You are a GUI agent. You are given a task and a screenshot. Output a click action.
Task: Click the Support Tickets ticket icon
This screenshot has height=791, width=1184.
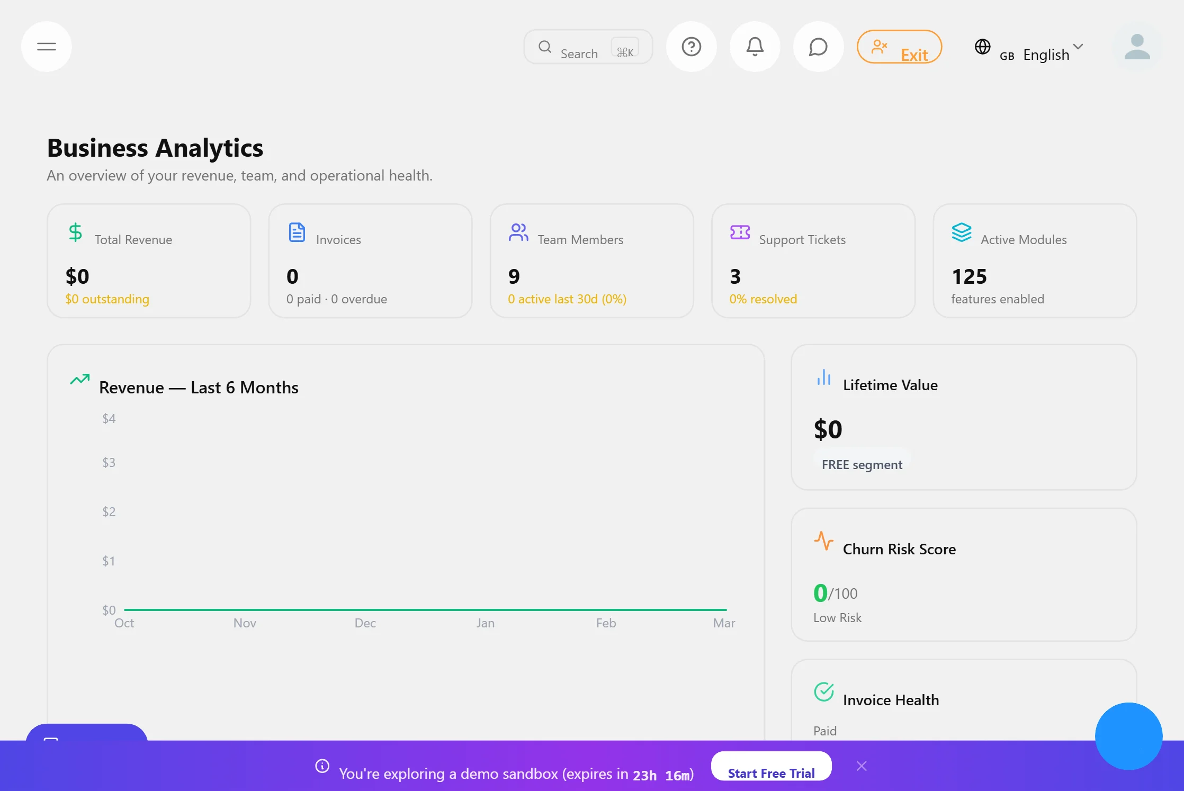[739, 232]
